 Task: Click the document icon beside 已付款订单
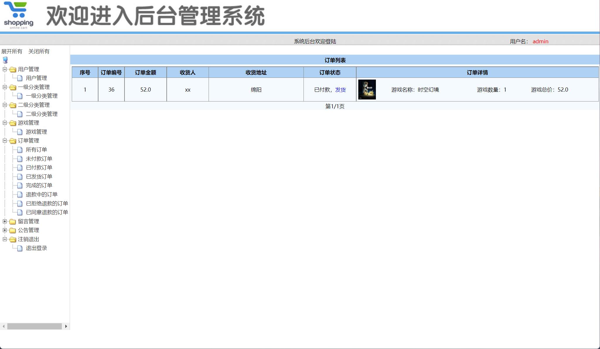point(20,168)
